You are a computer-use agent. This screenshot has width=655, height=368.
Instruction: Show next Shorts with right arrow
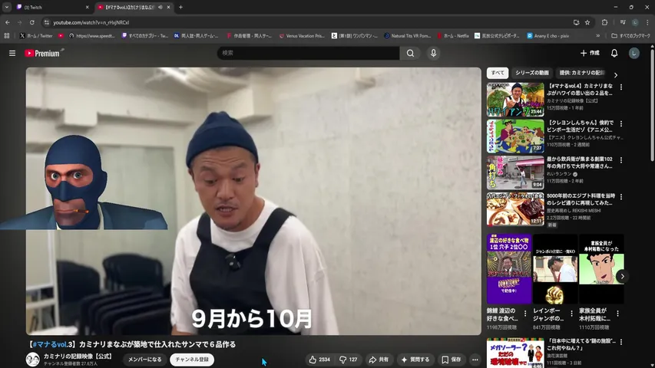tap(623, 276)
